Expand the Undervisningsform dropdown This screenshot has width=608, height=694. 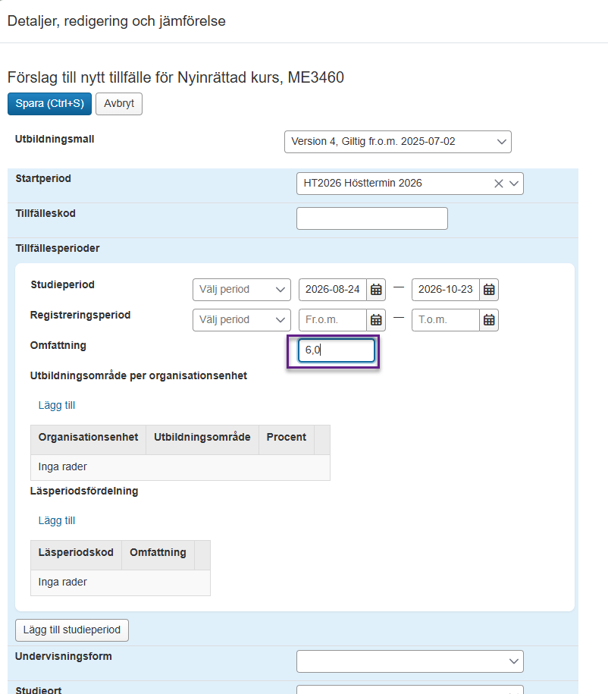point(409,661)
